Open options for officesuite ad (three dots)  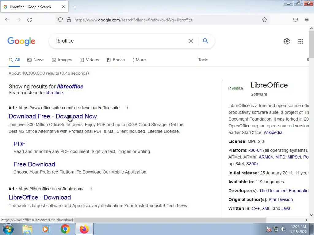click(127, 107)
